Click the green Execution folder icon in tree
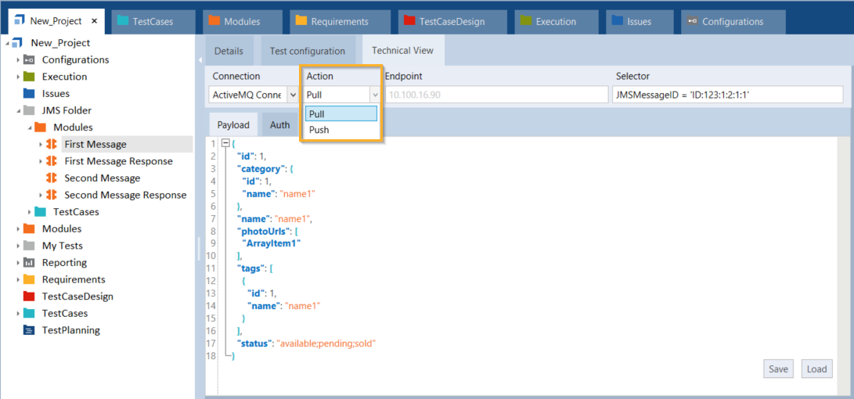 click(x=29, y=77)
